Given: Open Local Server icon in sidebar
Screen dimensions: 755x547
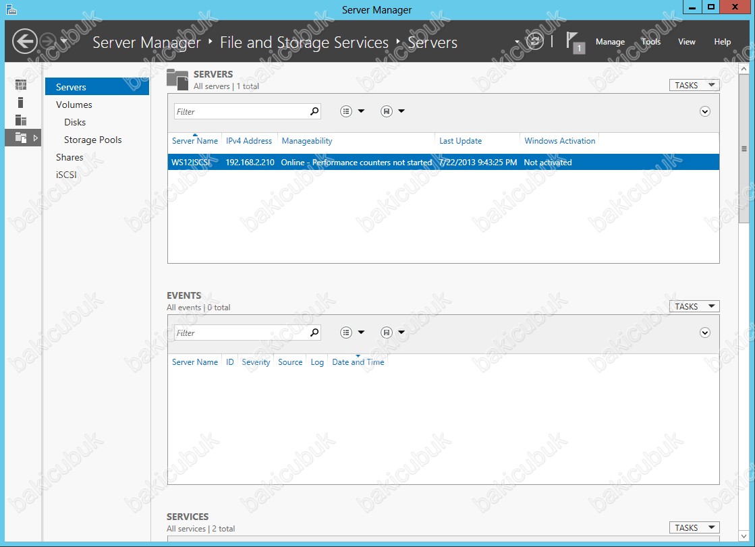Looking at the screenshot, I should (x=20, y=103).
